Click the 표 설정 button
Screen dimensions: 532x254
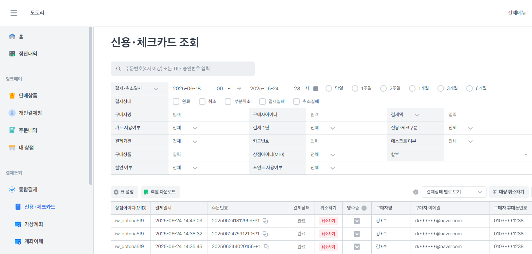point(124,192)
